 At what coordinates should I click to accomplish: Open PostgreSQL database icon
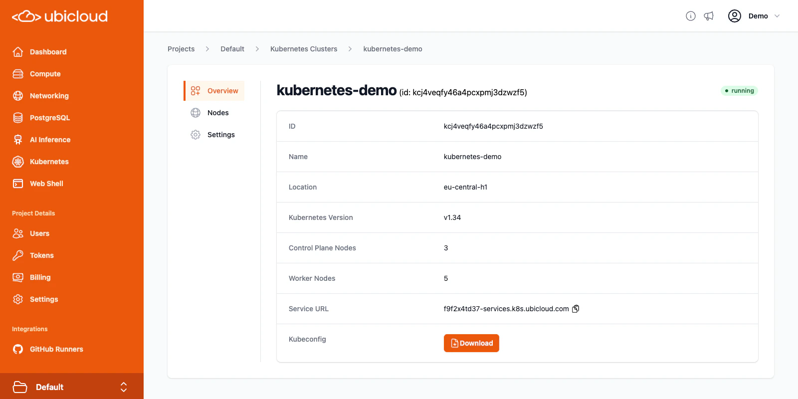[x=18, y=118]
